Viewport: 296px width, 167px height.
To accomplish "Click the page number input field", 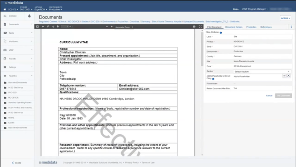I will (x=65, y=27).
